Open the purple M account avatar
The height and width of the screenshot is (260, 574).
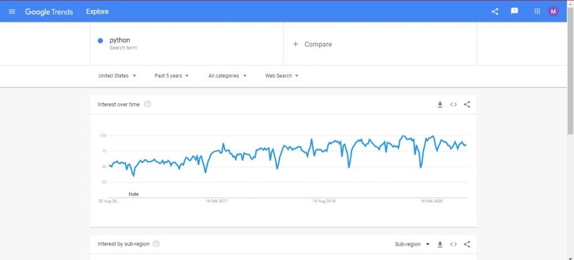click(x=553, y=11)
